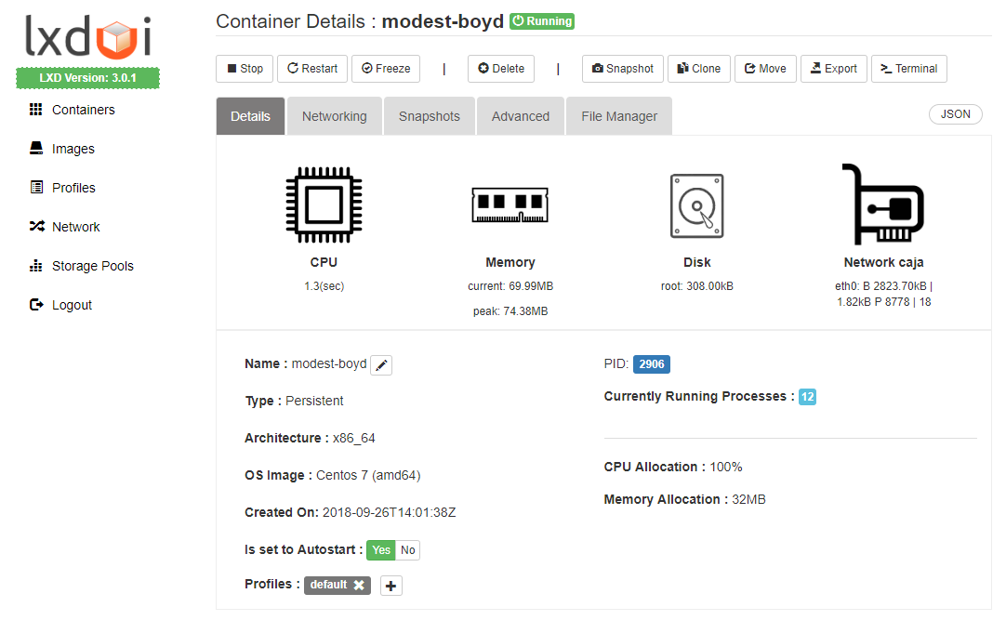Viewport: 1006px width, 620px height.
Task: Click the running processes 12 badge
Action: pos(807,397)
